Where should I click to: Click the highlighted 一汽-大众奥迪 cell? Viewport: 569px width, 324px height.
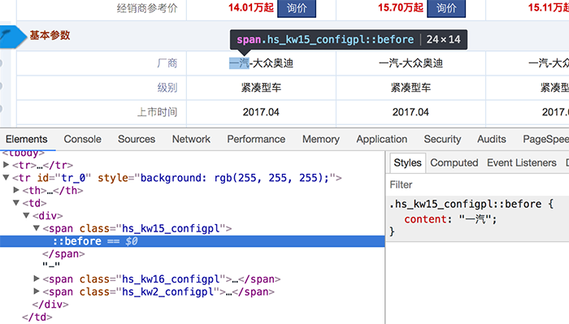tap(261, 63)
